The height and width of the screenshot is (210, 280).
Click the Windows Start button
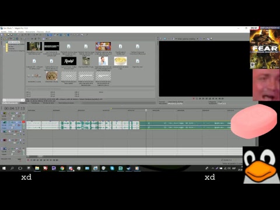4,169
